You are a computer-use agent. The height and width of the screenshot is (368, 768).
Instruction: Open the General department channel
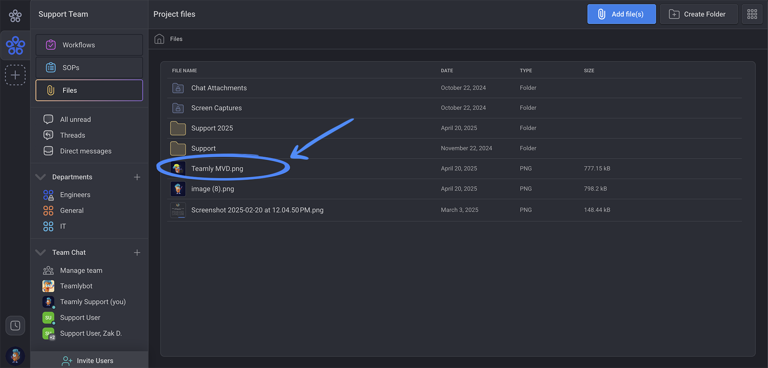pos(72,210)
